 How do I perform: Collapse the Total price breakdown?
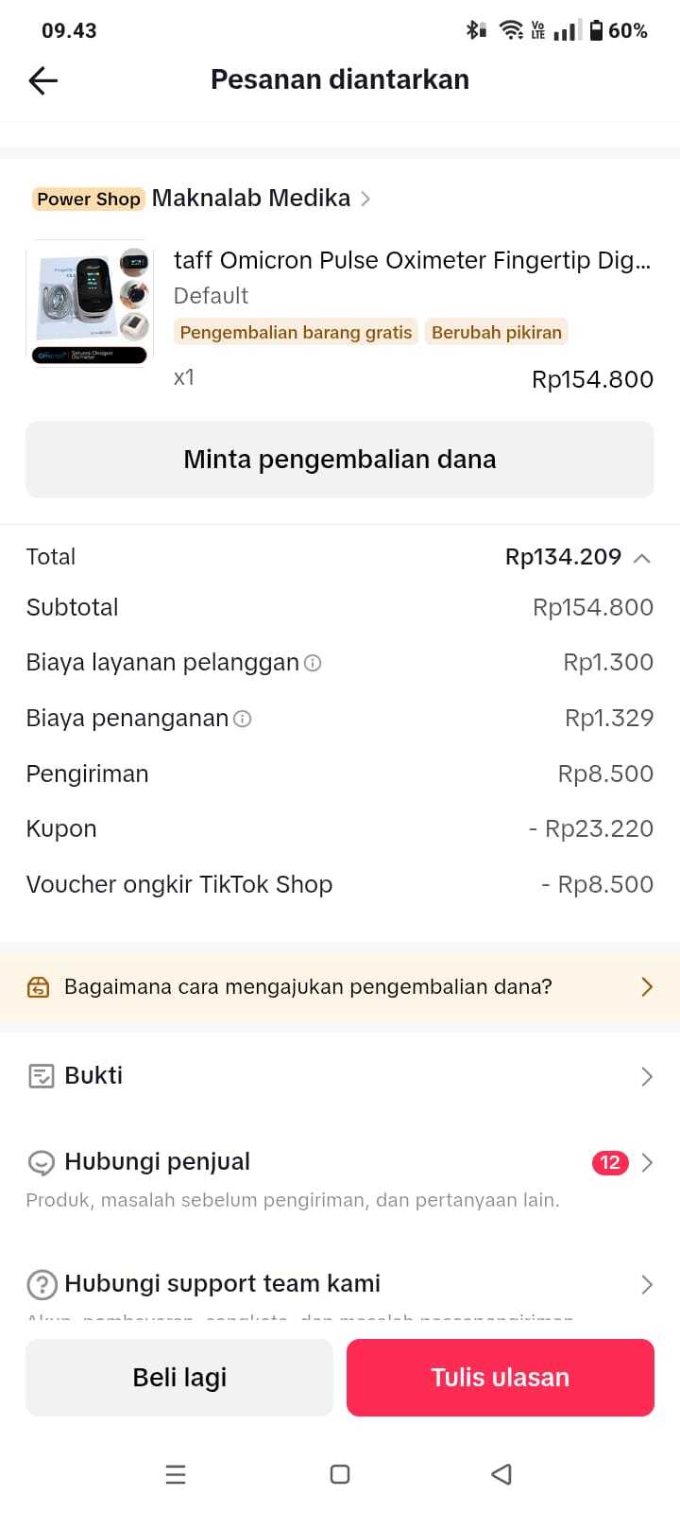click(x=642, y=558)
